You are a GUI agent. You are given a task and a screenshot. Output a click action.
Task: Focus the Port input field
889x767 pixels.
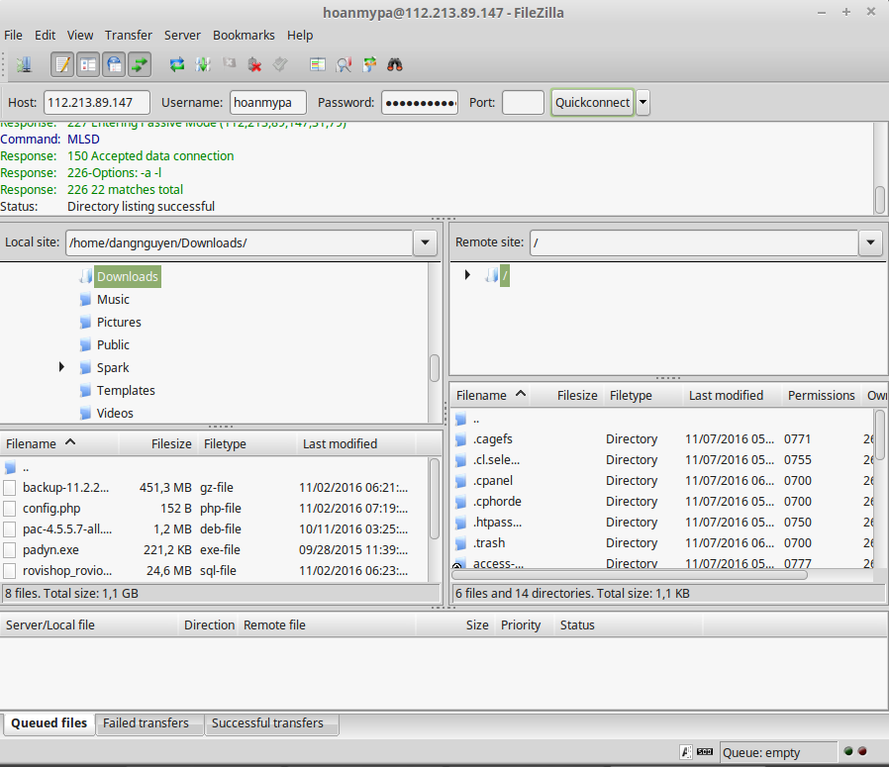point(523,103)
